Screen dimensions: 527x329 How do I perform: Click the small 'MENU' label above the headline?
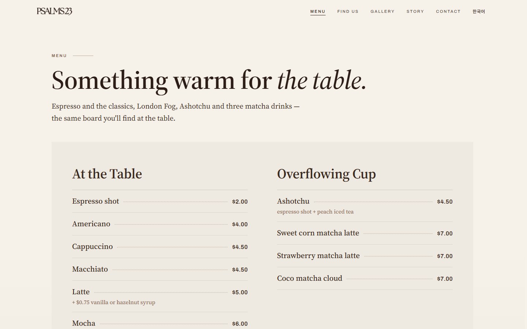click(59, 56)
